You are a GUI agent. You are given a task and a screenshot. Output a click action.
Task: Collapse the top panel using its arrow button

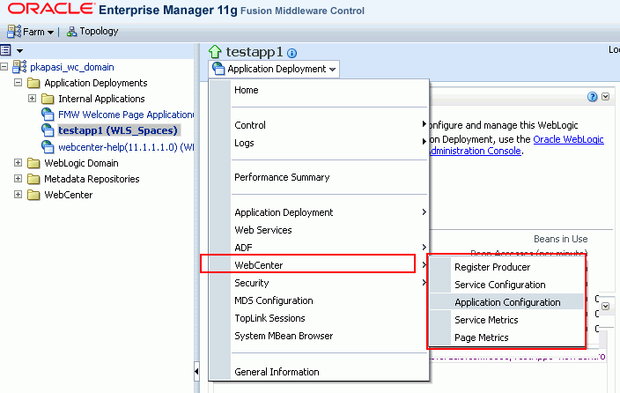605,97
